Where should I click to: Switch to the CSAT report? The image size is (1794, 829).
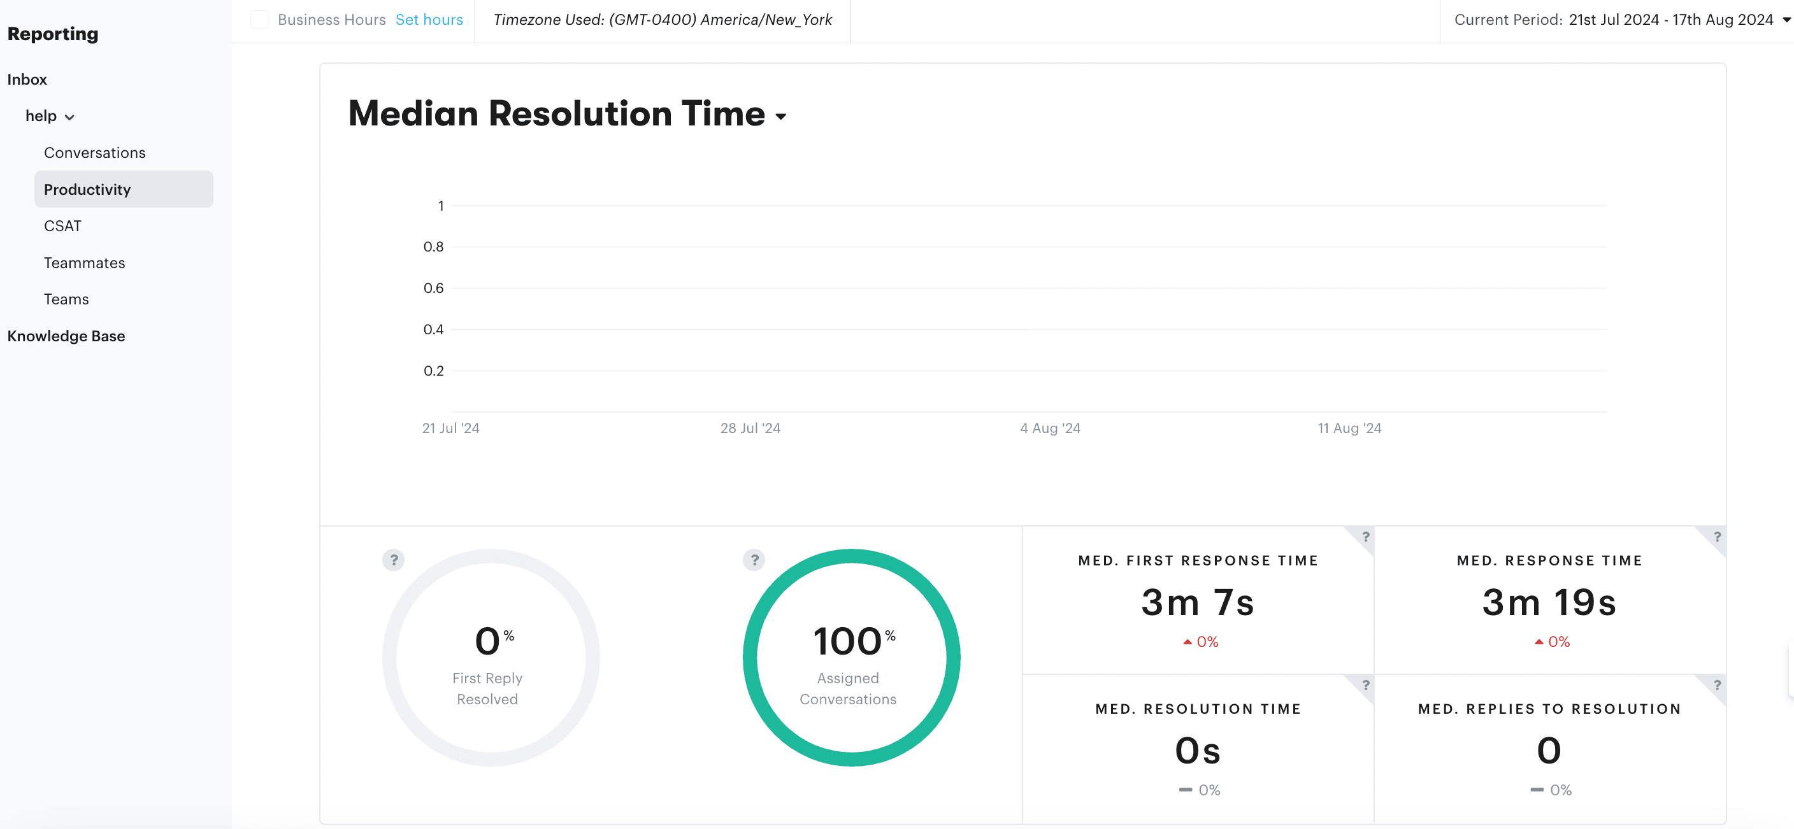62,225
